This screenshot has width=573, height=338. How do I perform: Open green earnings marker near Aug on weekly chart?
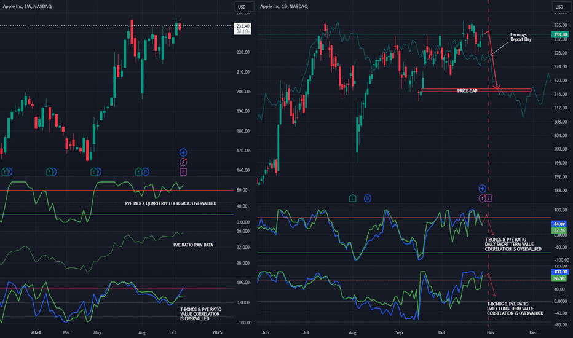[138, 171]
